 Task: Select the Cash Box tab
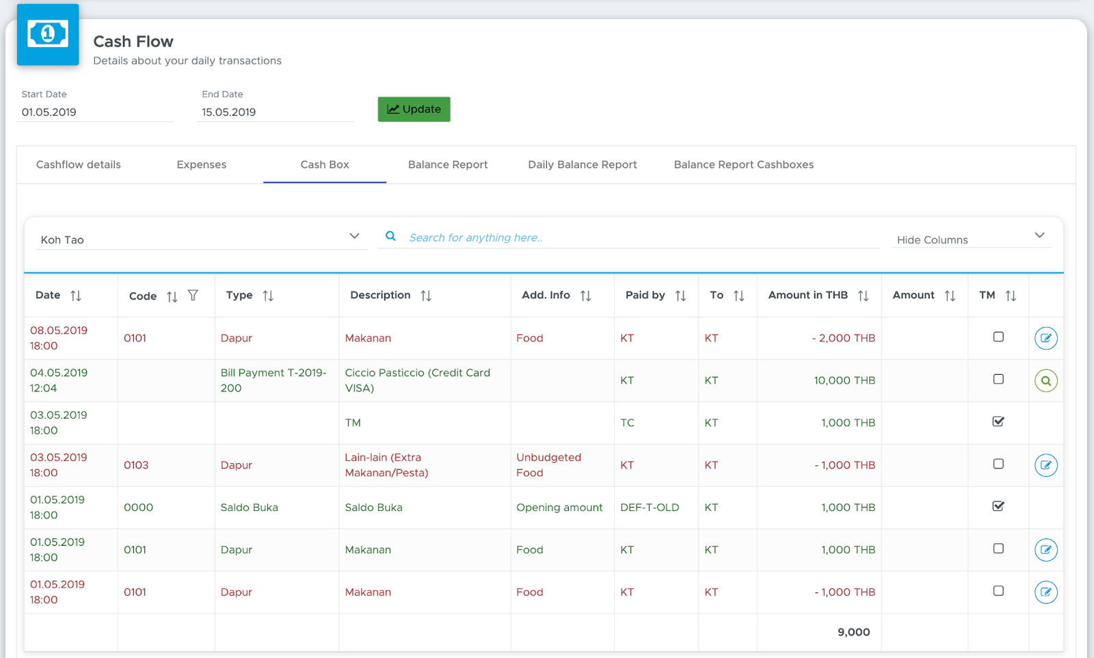325,165
